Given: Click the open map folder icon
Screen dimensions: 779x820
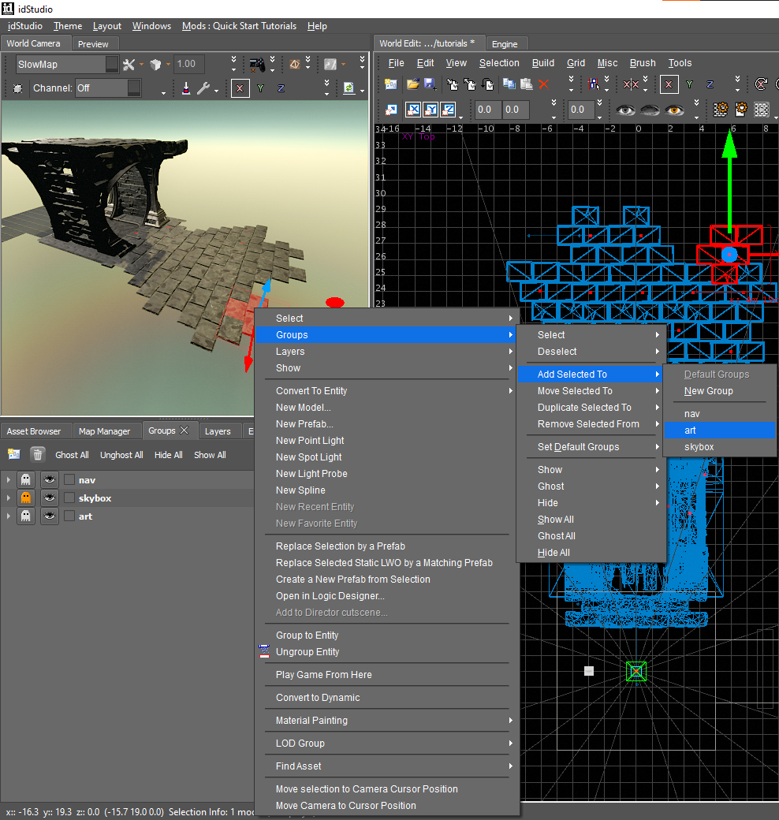Looking at the screenshot, I should [x=412, y=84].
